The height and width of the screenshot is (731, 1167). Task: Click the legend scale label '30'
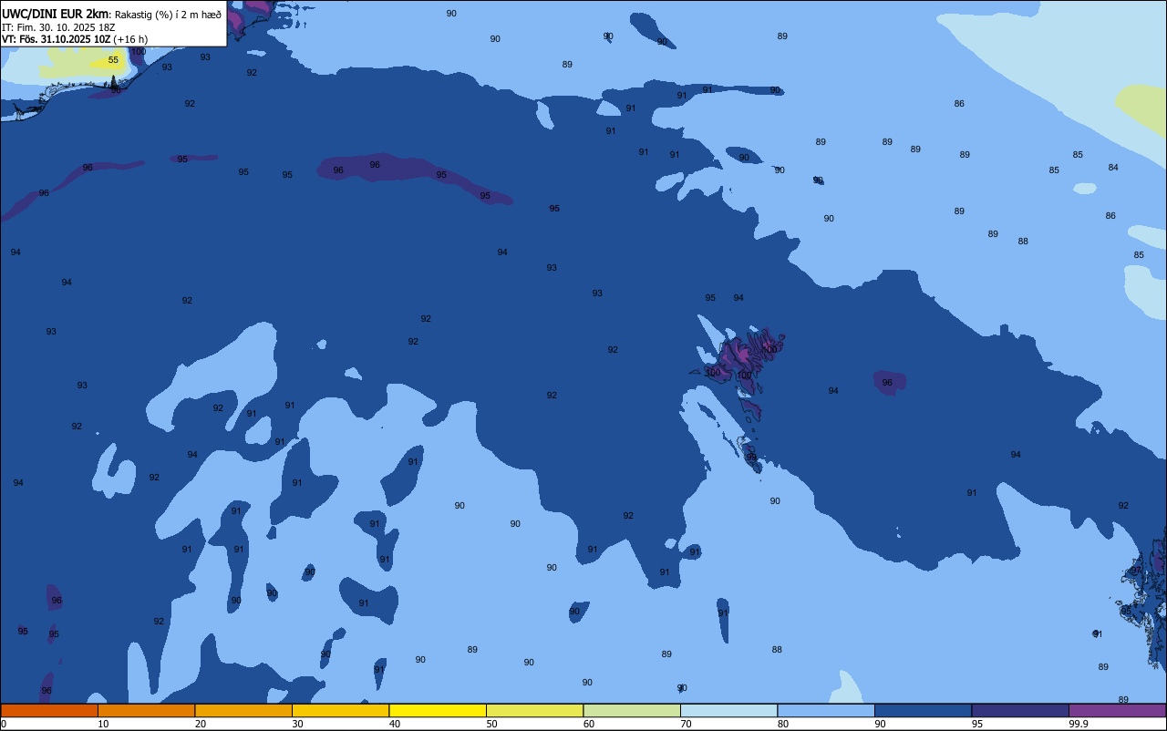tap(297, 724)
